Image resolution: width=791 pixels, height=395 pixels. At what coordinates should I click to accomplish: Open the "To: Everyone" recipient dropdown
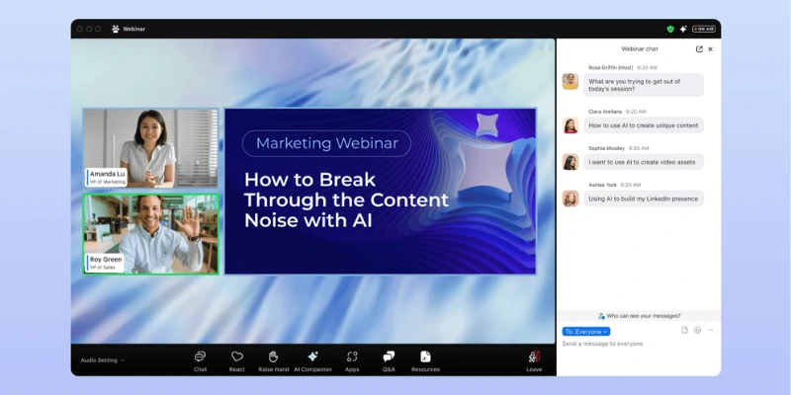[586, 331]
